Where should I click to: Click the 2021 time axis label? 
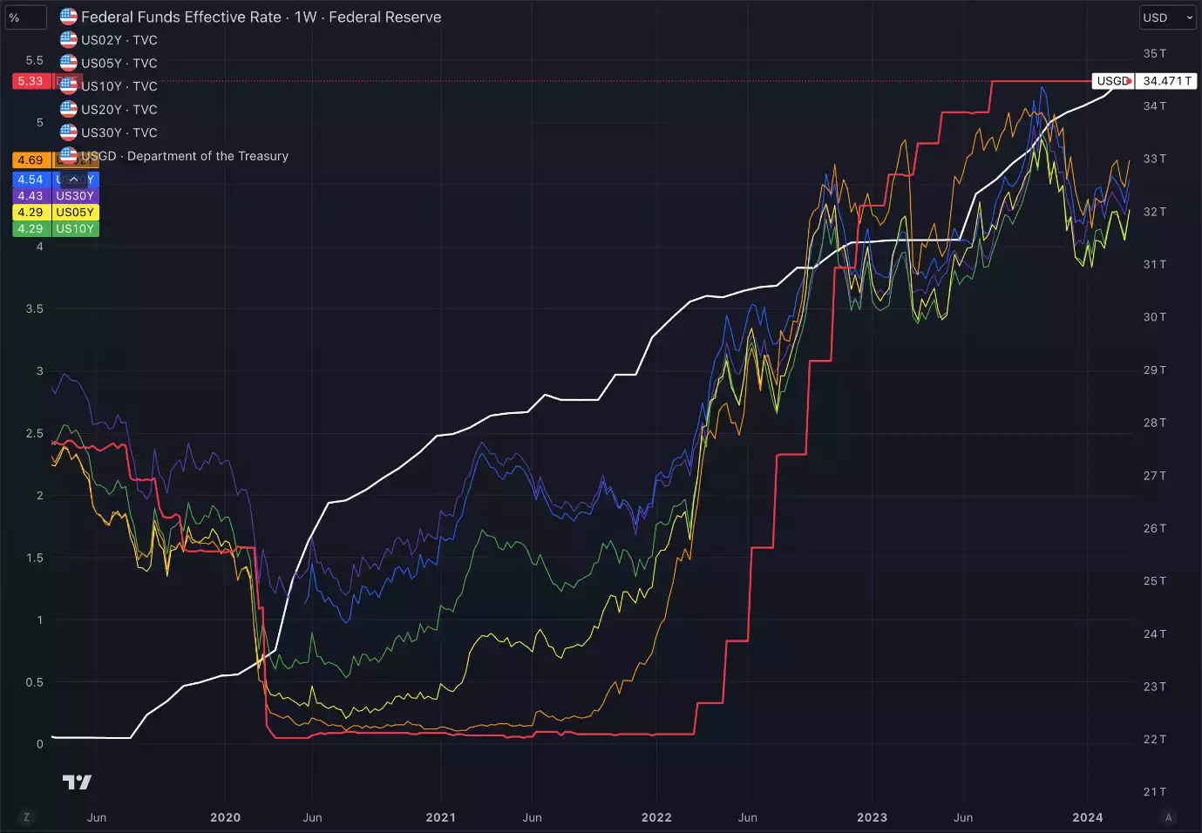pos(441,817)
